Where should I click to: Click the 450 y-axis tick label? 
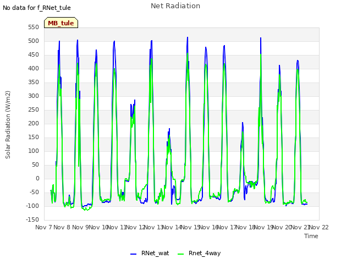pos(34,55)
